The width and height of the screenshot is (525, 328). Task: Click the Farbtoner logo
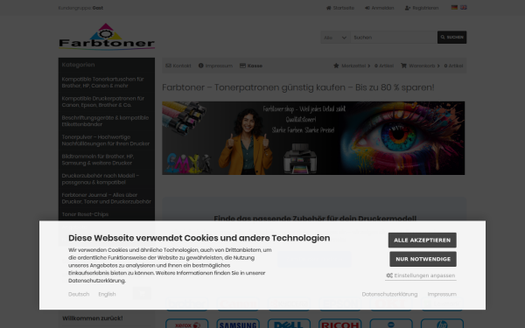[x=107, y=37]
